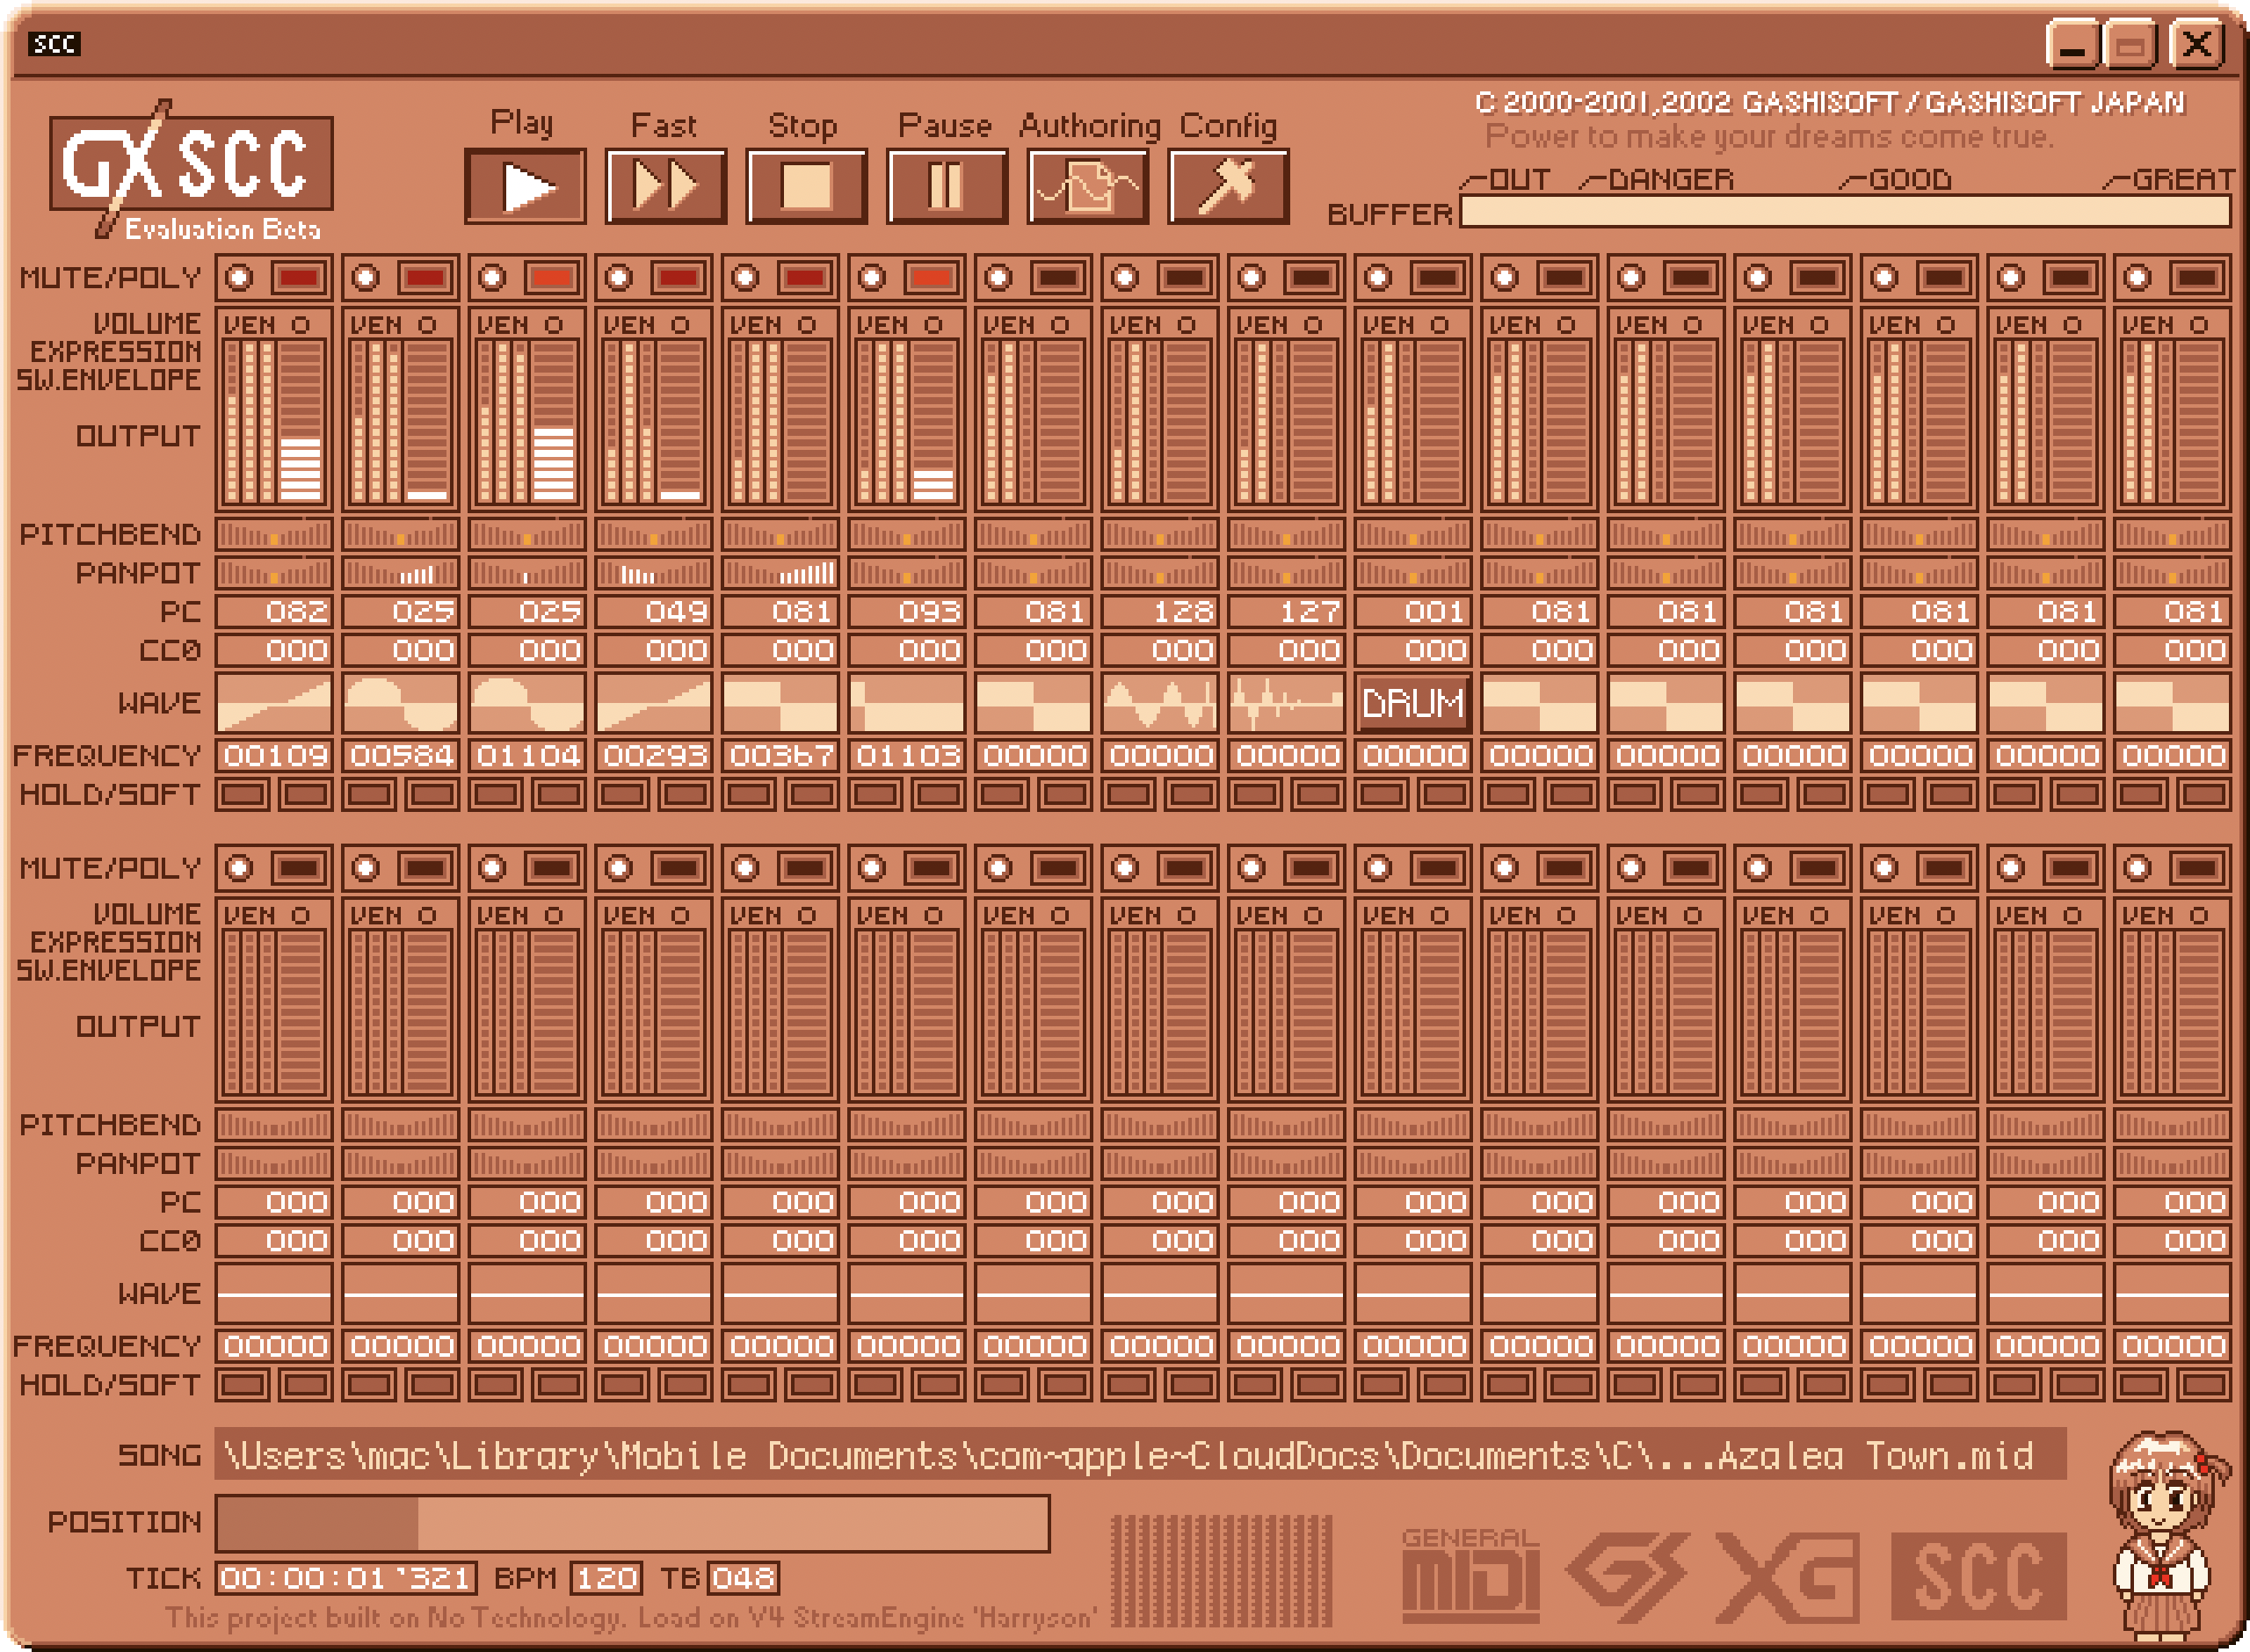Click the ramp wave of PC 049 channel
2250x1652 pixels.
pyautogui.click(x=653, y=703)
